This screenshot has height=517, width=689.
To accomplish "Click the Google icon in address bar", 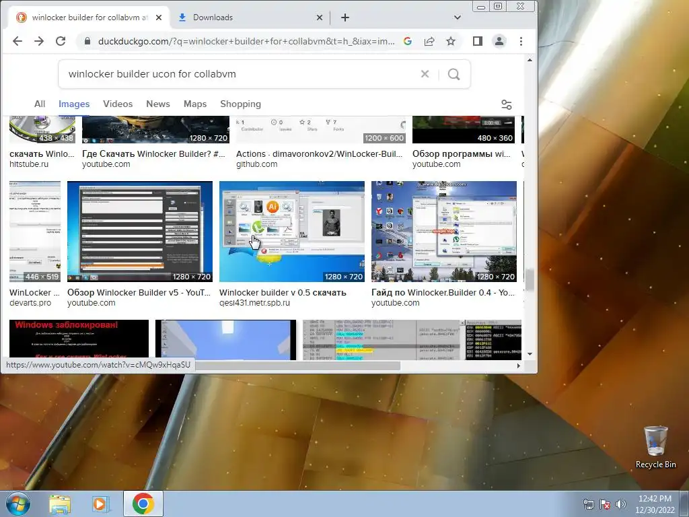I will [407, 41].
